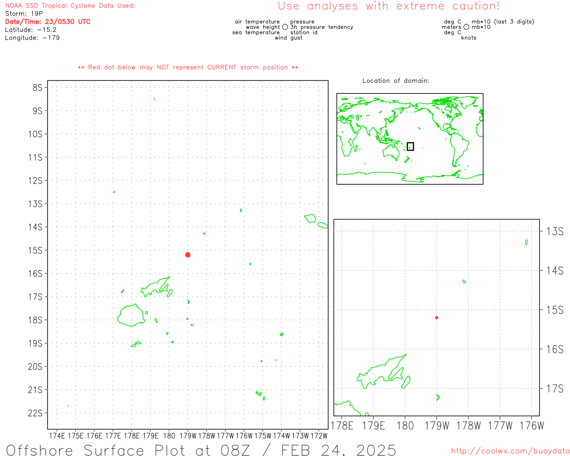Click the '15S' latitude label on main map

(36, 251)
